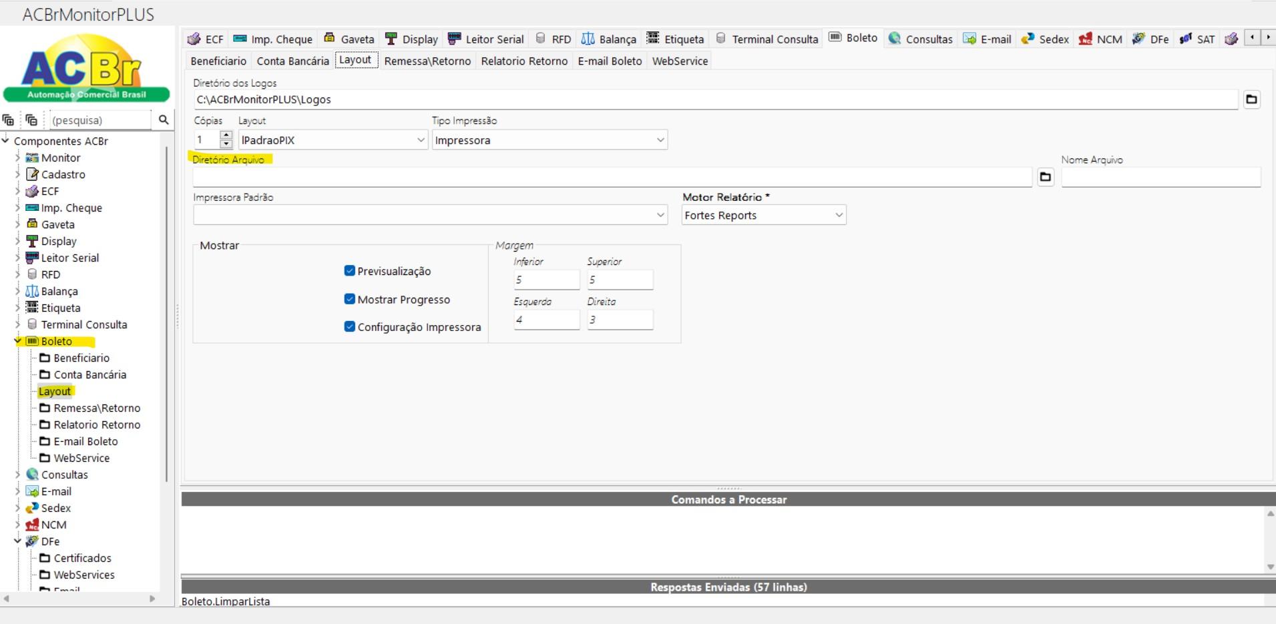
Task: Decrease the Cópias count
Action: click(x=226, y=144)
